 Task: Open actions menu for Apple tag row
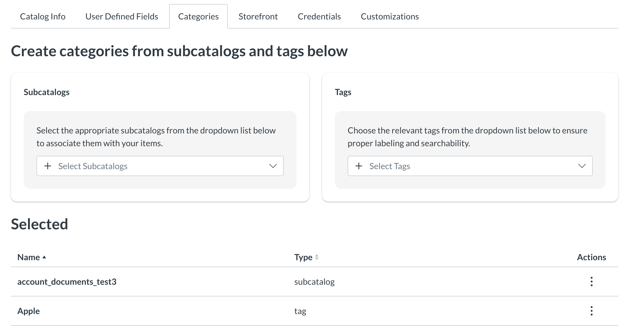591,311
